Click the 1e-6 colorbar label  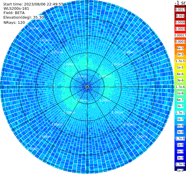point(180,93)
